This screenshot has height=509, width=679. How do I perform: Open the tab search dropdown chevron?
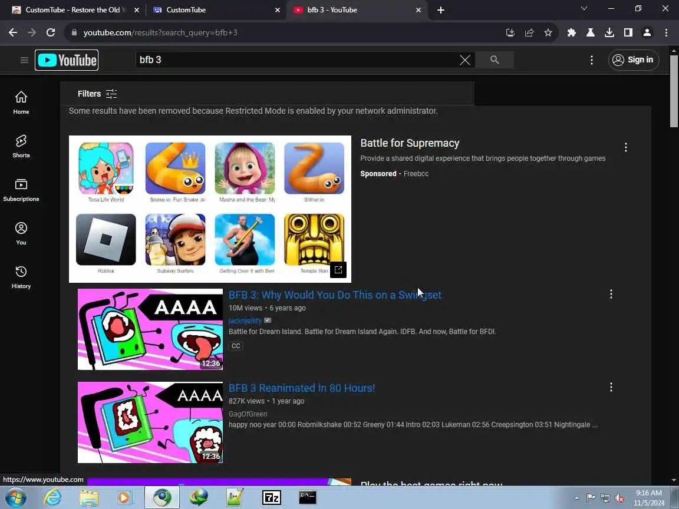coord(584,9)
